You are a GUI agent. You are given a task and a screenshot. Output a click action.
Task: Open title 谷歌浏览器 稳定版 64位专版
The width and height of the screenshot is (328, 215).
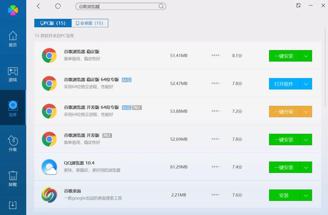pyautogui.click(x=91, y=80)
